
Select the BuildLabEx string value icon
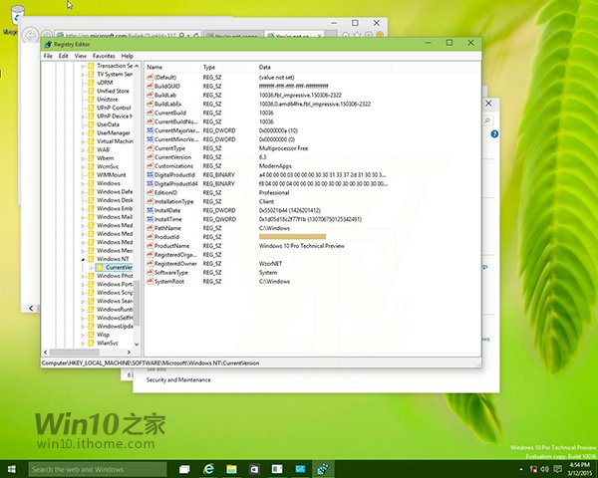click(149, 104)
